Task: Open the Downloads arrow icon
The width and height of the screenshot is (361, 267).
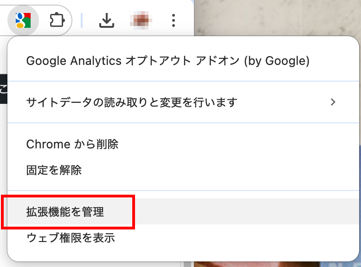Action: coord(107,20)
